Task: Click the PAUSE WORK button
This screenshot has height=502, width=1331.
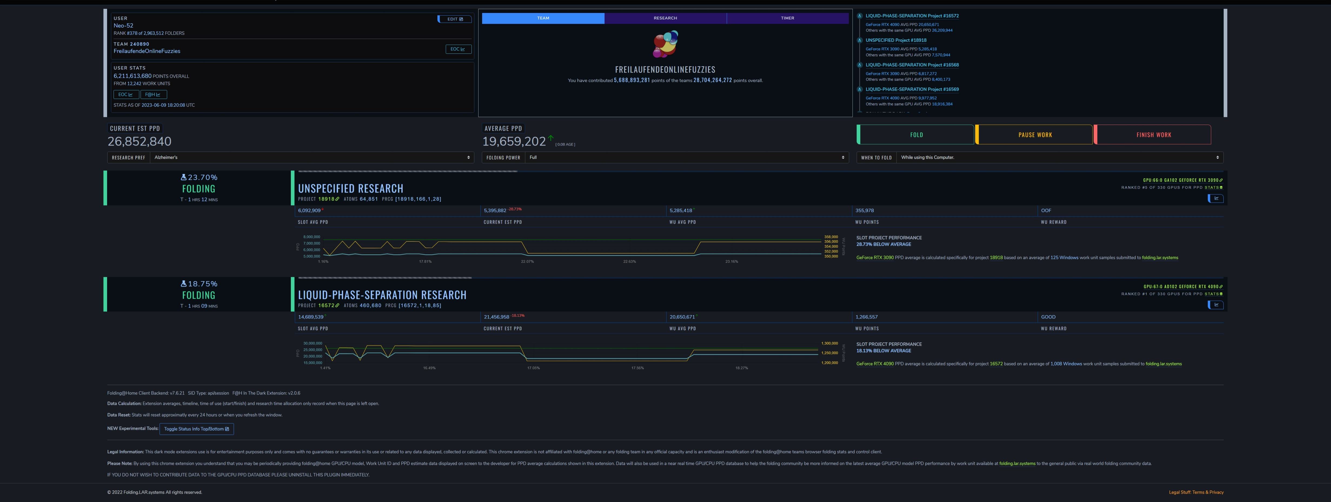Action: point(1034,135)
